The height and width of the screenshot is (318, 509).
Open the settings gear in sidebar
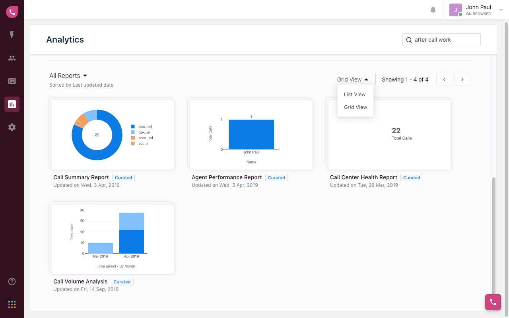pos(12,127)
